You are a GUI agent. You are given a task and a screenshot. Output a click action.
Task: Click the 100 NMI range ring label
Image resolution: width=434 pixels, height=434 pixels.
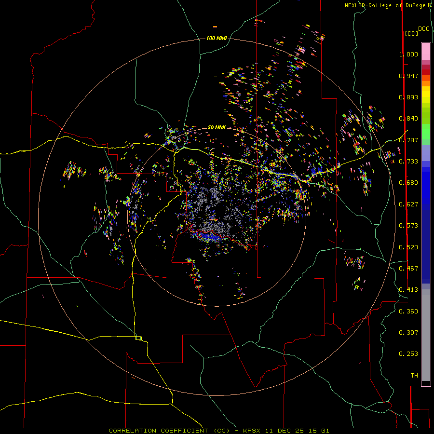click(x=217, y=38)
